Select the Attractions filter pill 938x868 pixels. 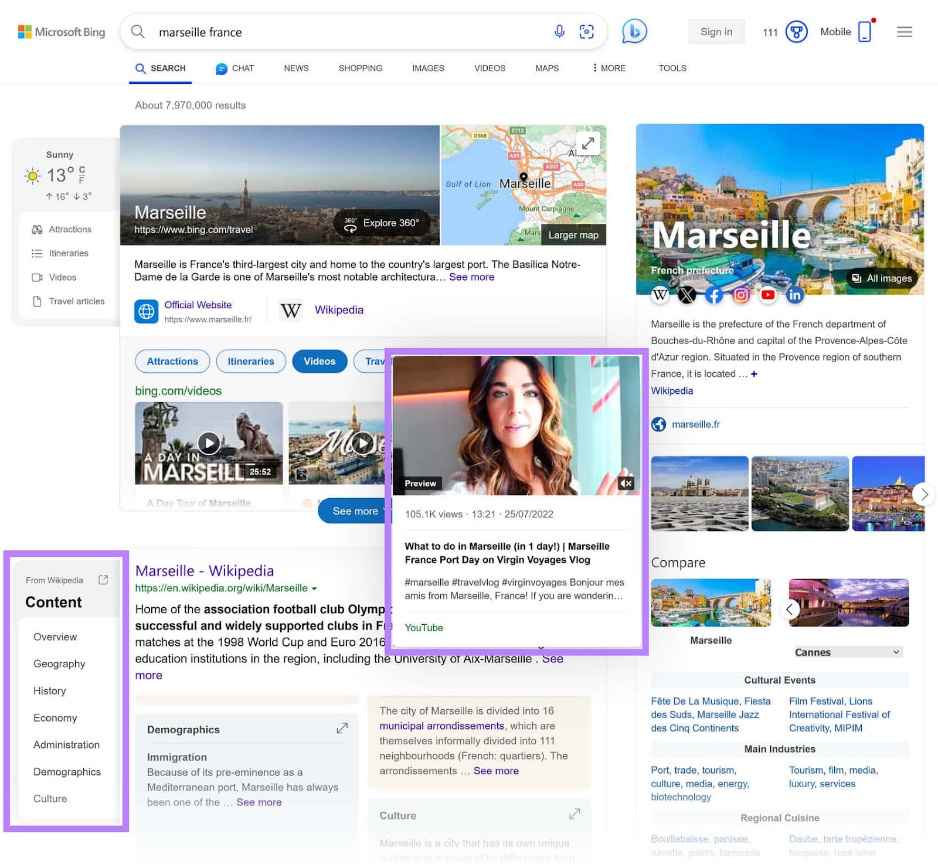[x=172, y=361]
